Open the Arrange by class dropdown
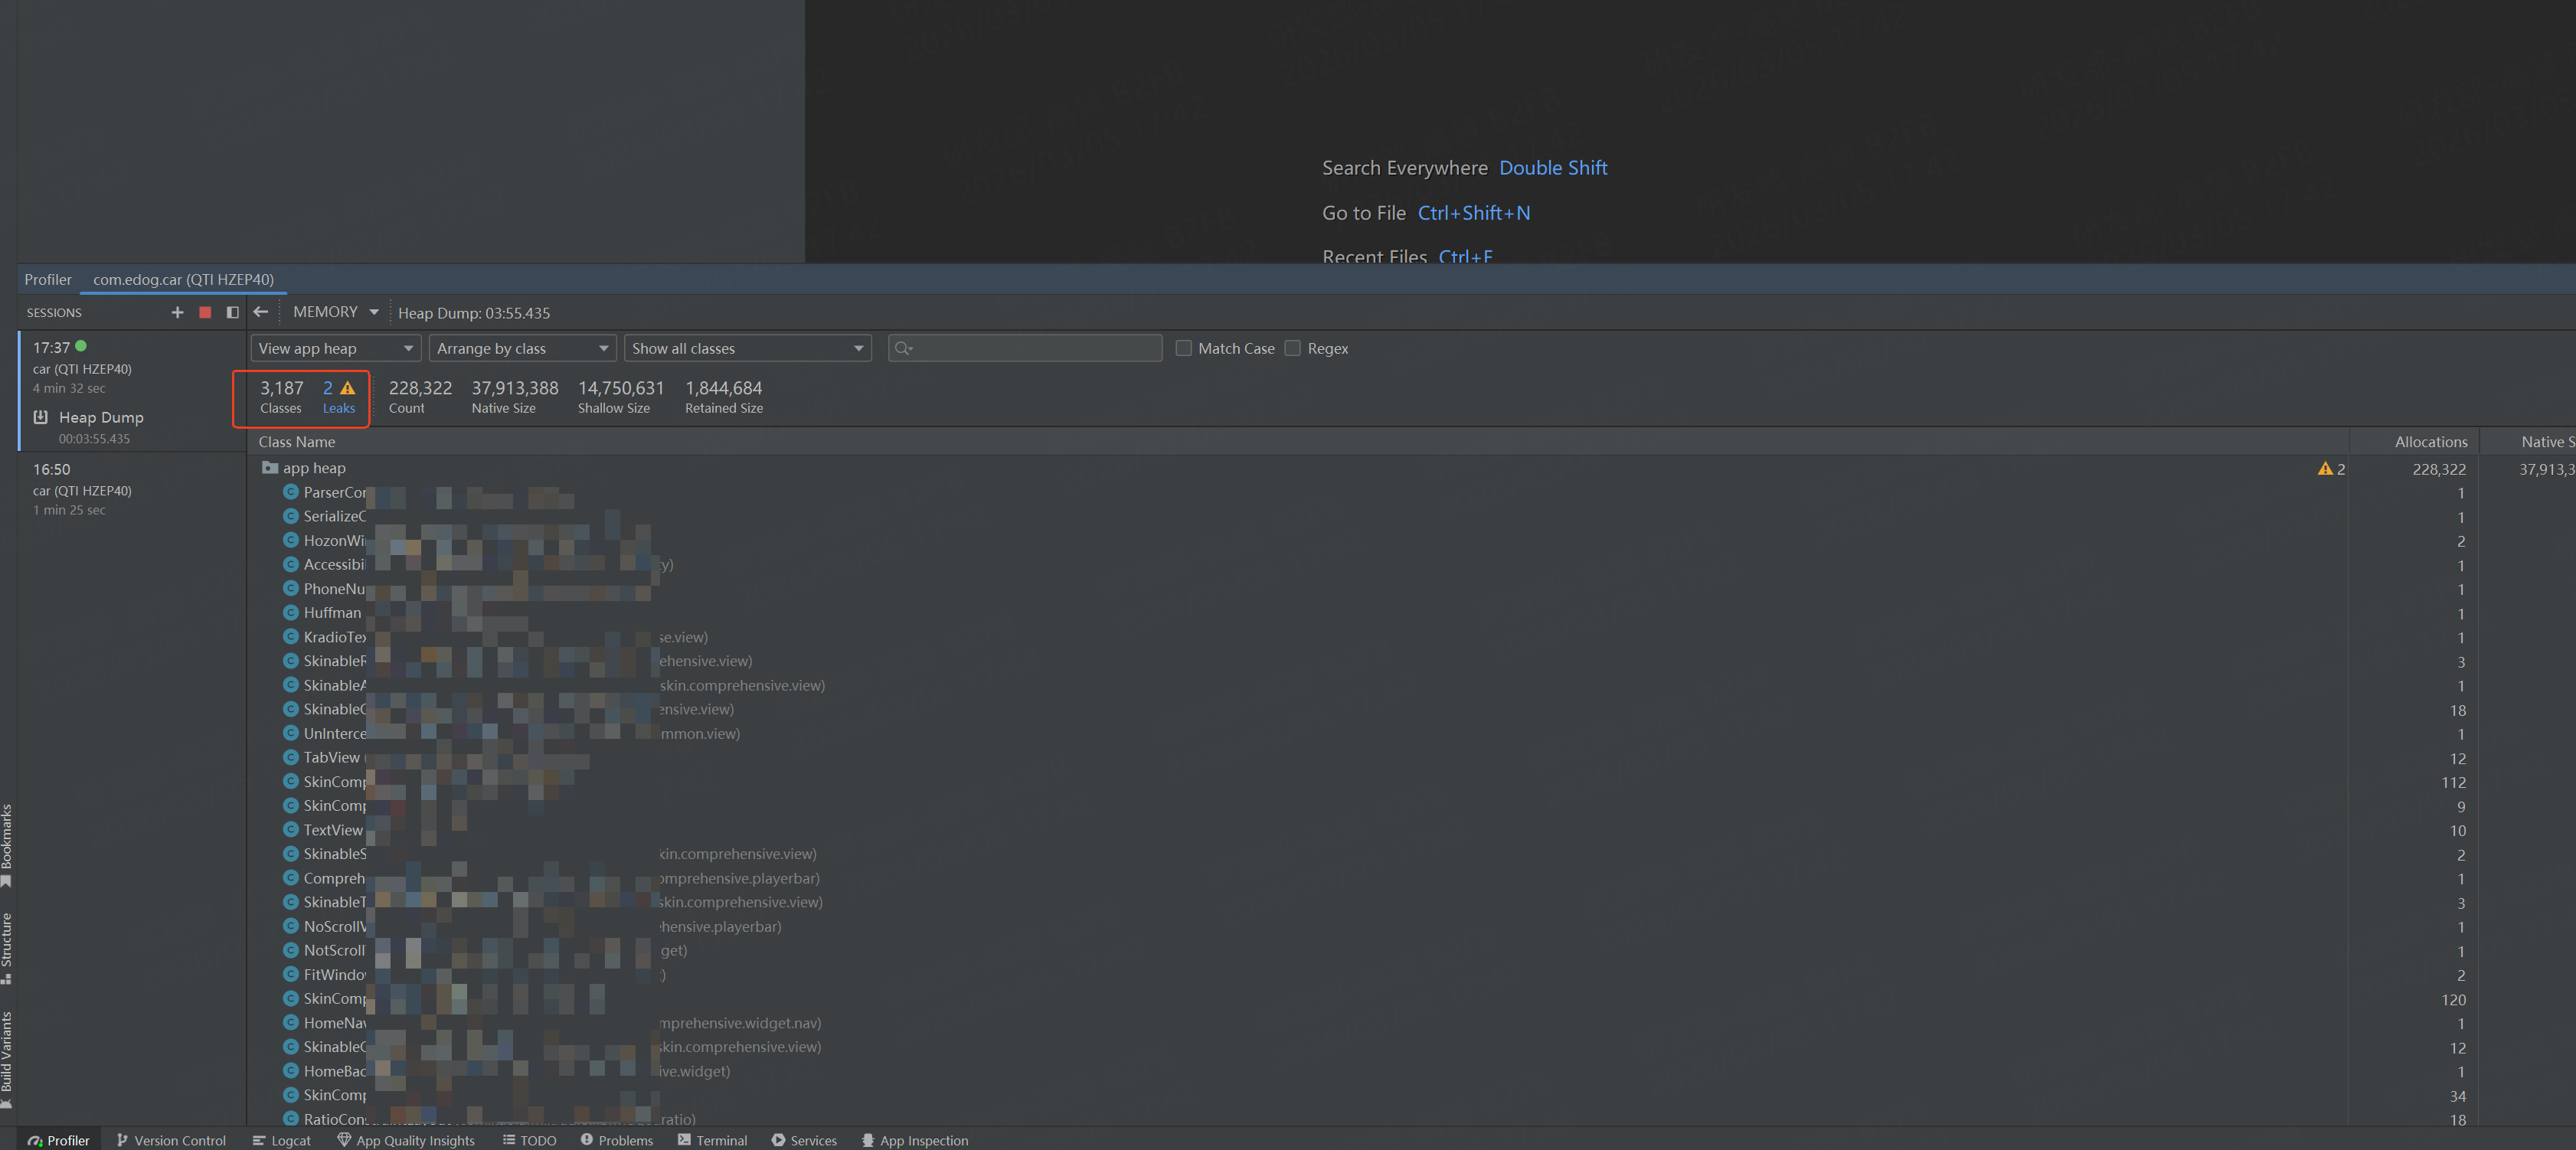This screenshot has height=1150, width=2576. [x=523, y=348]
